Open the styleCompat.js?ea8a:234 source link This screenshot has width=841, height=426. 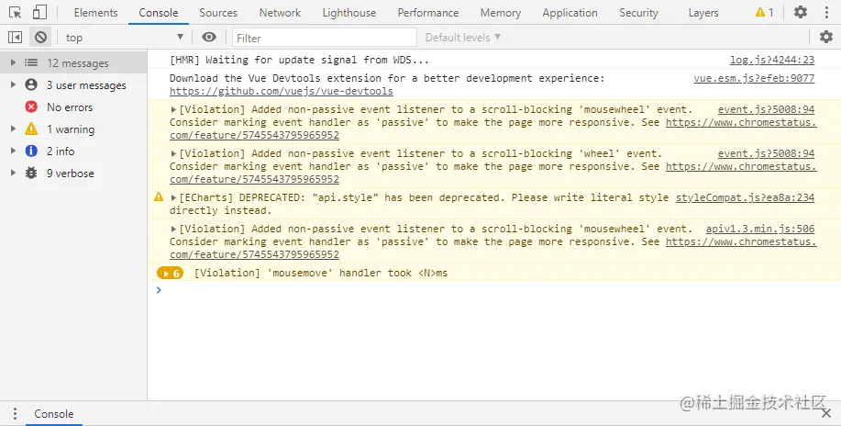tap(745, 197)
